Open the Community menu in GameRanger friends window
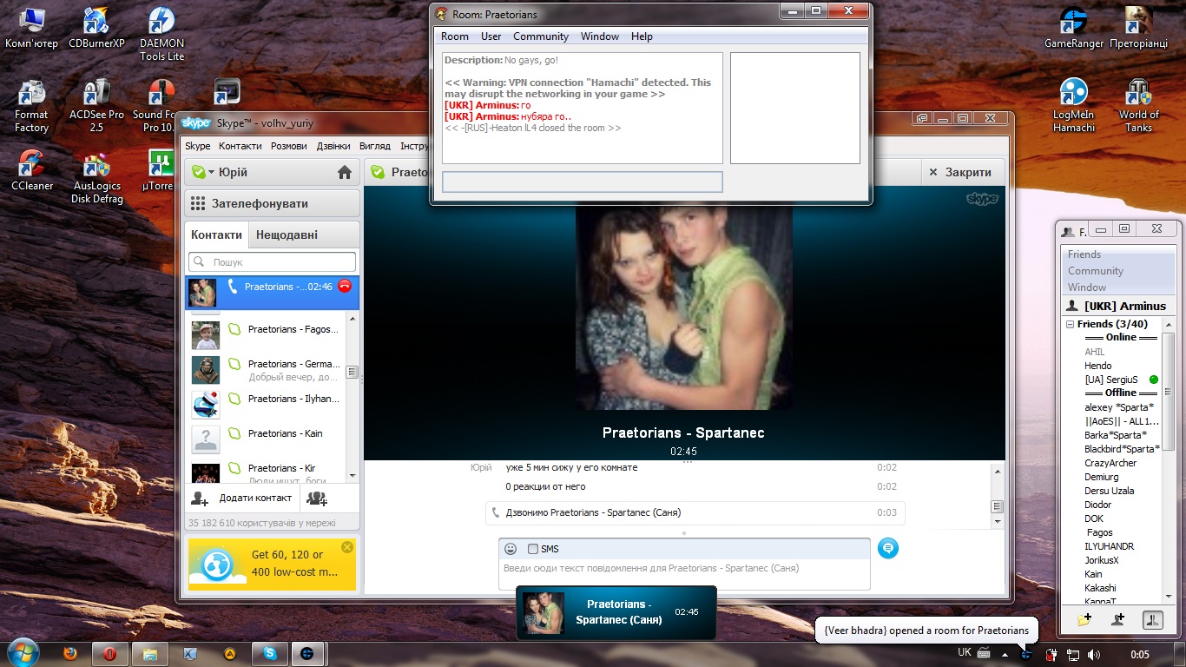This screenshot has width=1186, height=667. tap(1095, 271)
